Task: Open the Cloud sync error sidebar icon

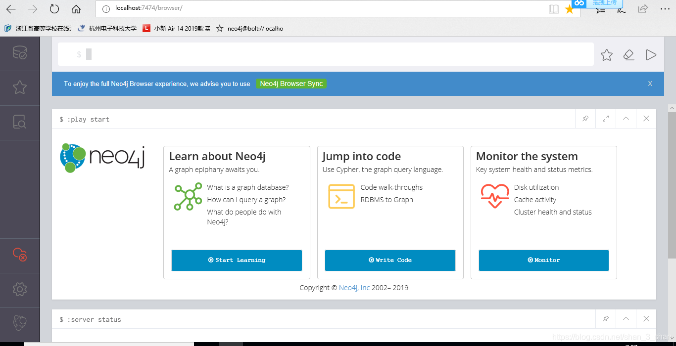Action: (x=20, y=255)
